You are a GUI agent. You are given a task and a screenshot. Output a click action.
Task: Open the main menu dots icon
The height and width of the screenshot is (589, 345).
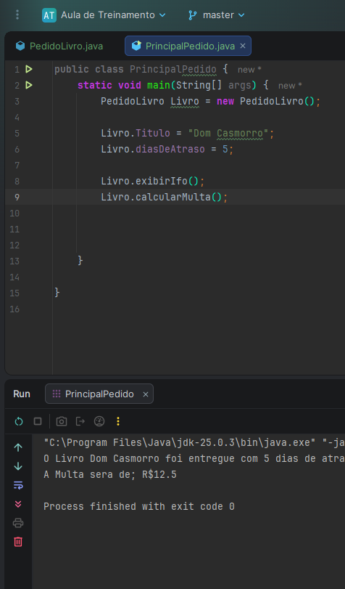[x=17, y=15]
